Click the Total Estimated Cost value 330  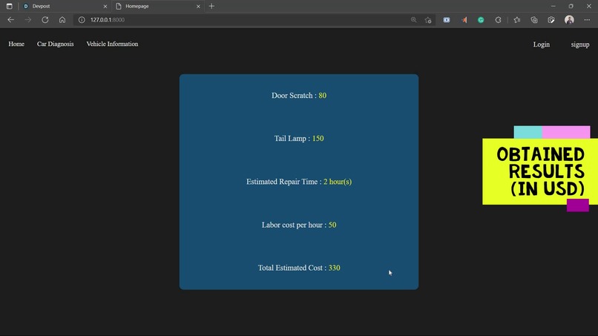coord(334,268)
